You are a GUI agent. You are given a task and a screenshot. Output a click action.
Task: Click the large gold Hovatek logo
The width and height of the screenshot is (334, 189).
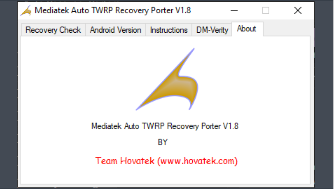click(167, 79)
